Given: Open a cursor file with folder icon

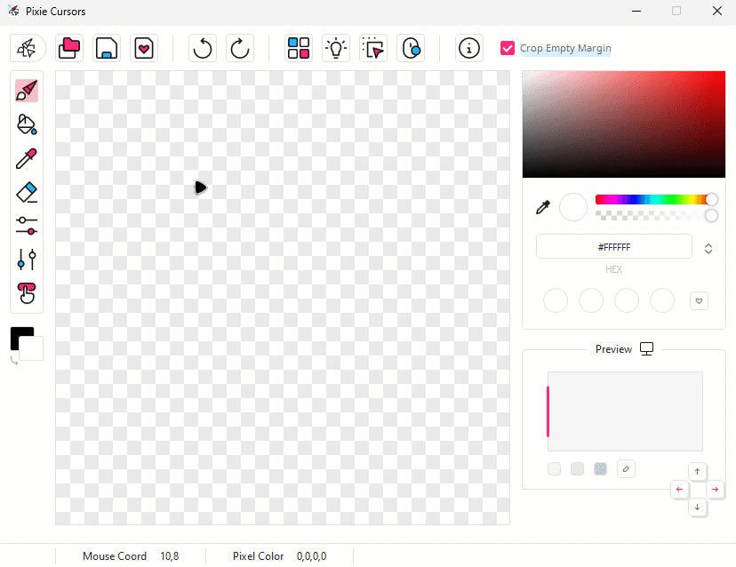Looking at the screenshot, I should (x=69, y=48).
